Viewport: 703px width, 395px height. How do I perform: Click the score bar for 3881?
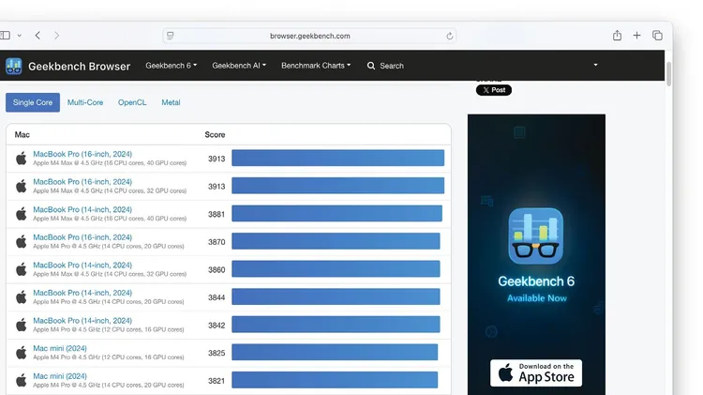click(x=337, y=214)
